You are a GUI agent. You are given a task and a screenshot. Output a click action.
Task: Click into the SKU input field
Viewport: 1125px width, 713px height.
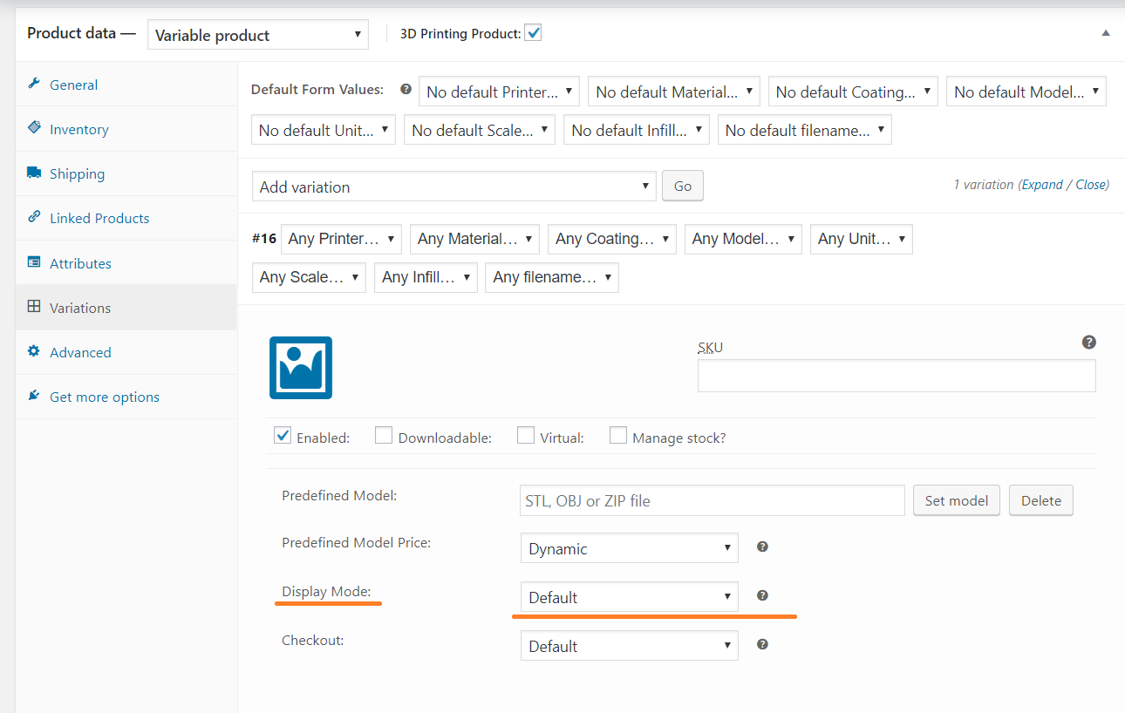897,376
